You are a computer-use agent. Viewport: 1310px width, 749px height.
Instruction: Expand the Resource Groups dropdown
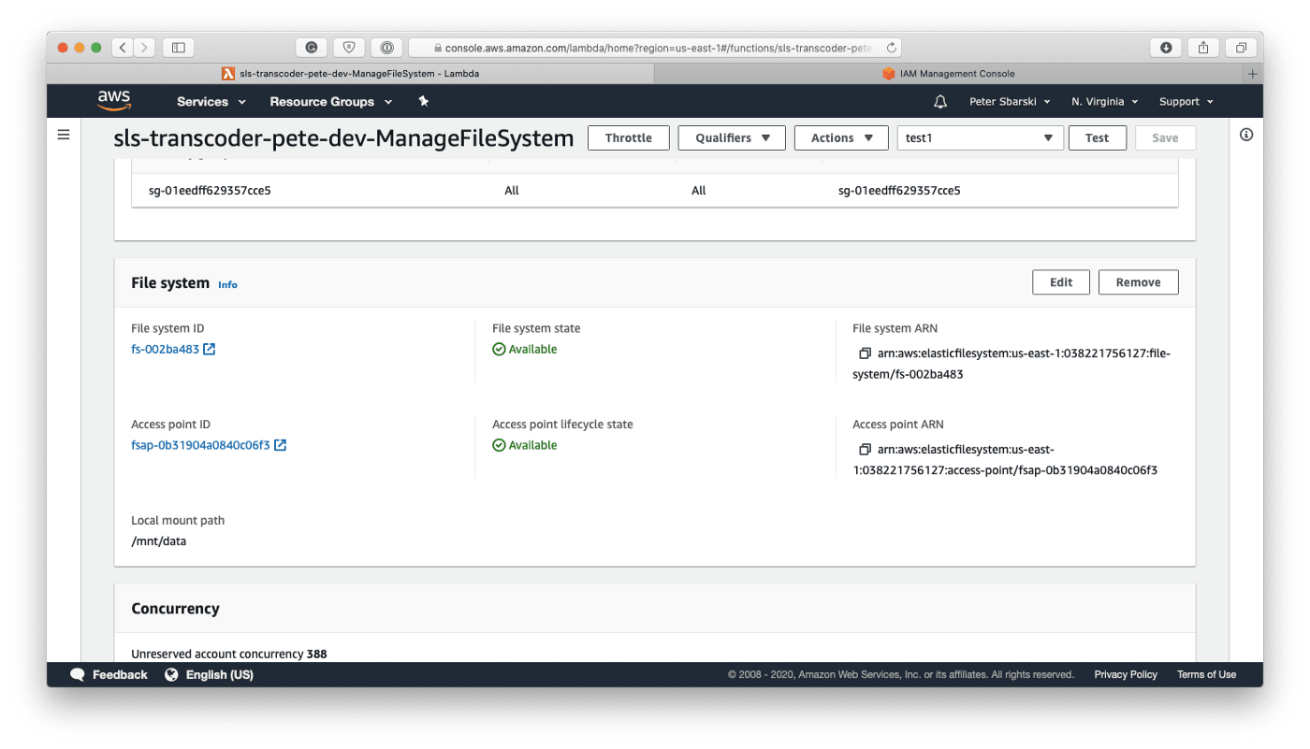pos(331,101)
